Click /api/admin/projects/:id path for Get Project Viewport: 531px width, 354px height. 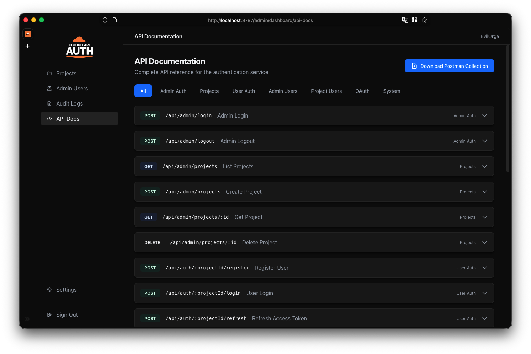click(196, 217)
